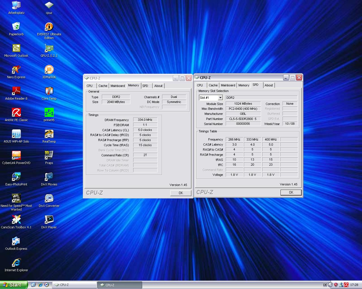Select Cache tab in right CPU-Z window
Image resolution: width=362 pixels, height=289 pixels.
click(213, 85)
